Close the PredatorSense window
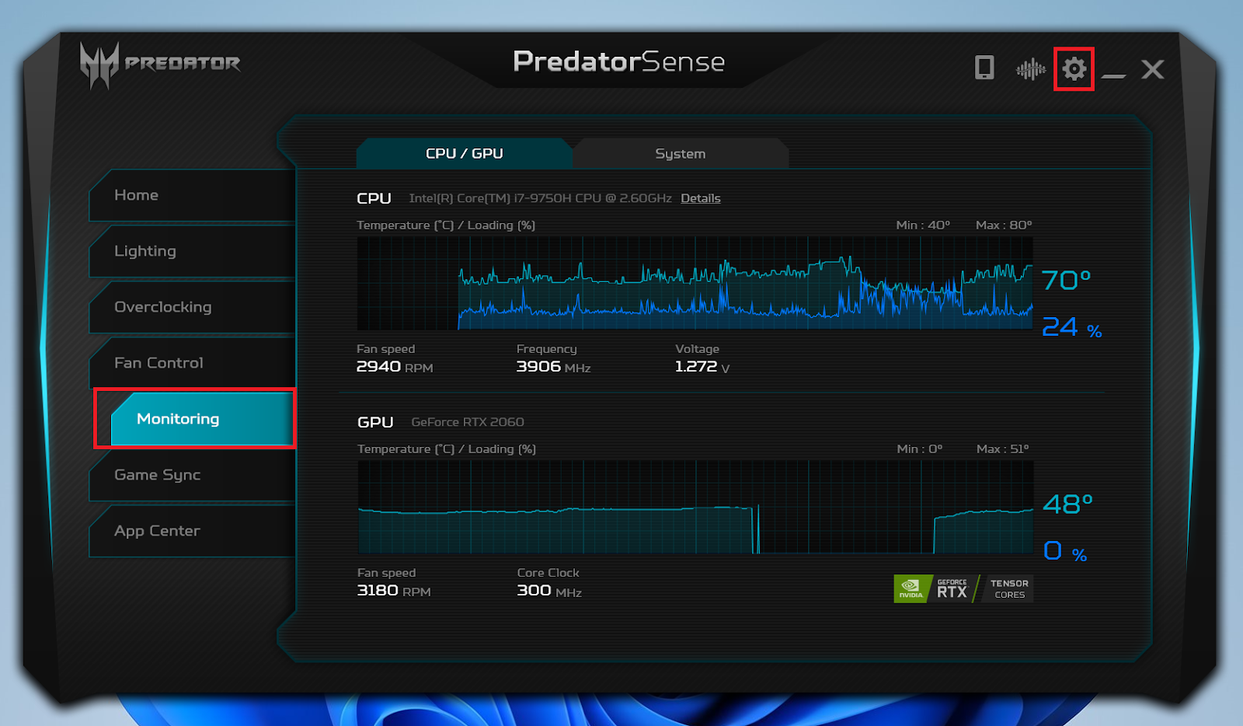 click(1153, 70)
